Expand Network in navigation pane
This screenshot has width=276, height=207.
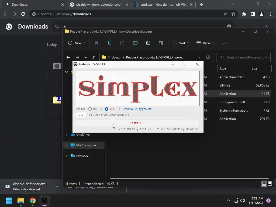pos(67,156)
